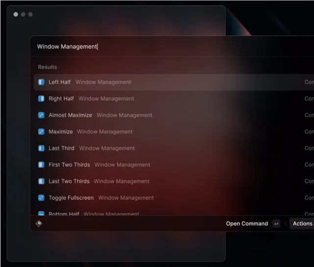
Task: Pick the Maximize command row
Action: pyautogui.click(x=174, y=132)
